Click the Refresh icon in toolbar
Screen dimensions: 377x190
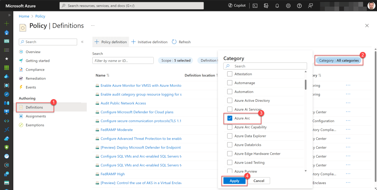pos(175,42)
